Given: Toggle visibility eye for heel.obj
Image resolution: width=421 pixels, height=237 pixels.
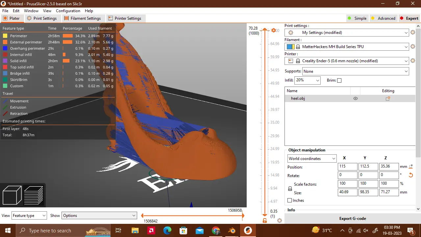Looking at the screenshot, I should click(x=356, y=98).
